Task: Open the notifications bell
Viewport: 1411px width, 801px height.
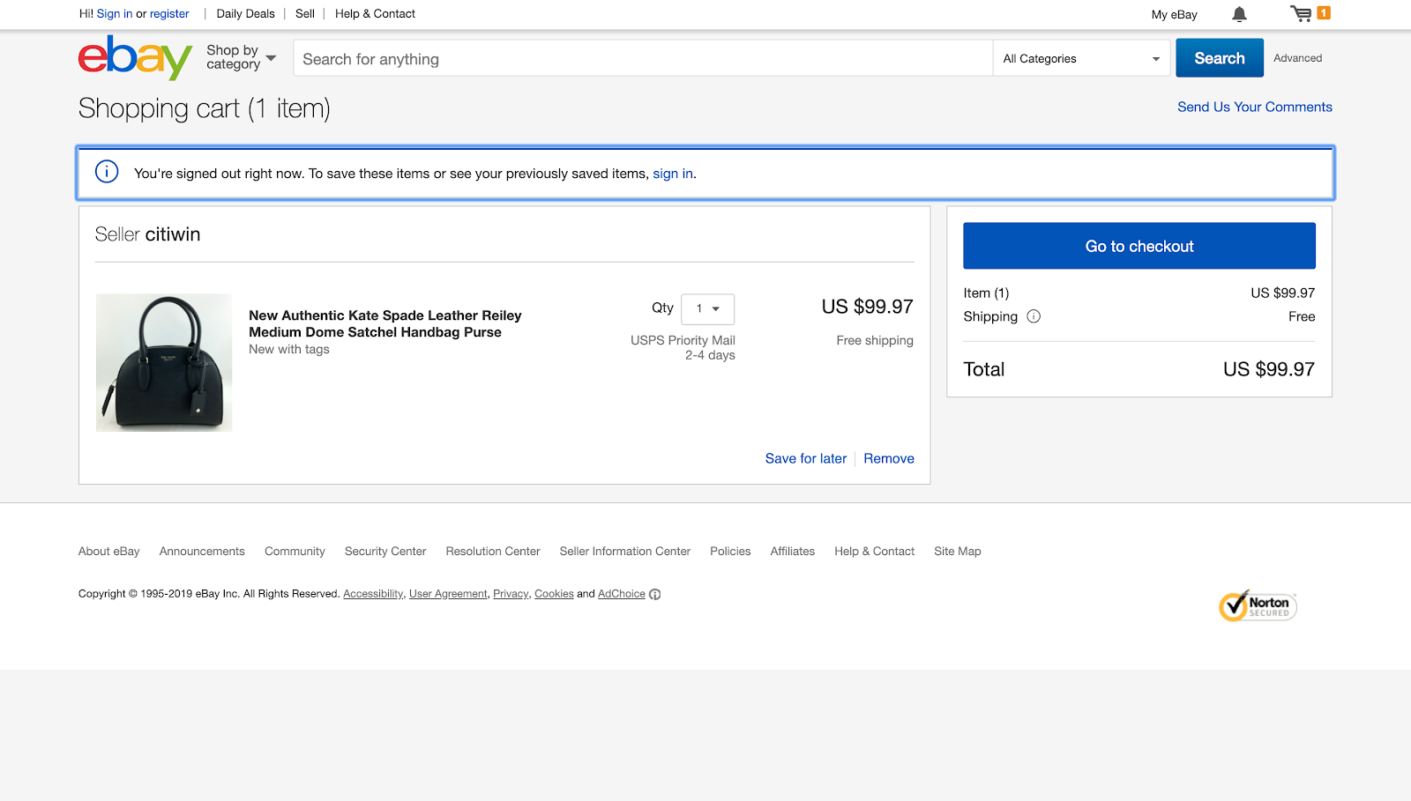Action: click(x=1239, y=14)
